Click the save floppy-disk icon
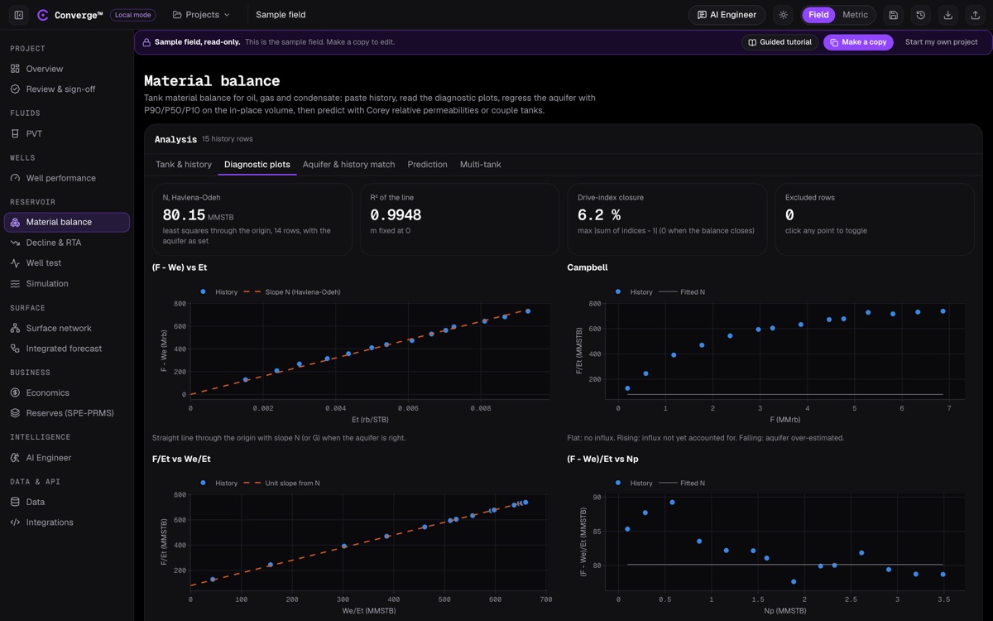The height and width of the screenshot is (621, 993). click(894, 15)
